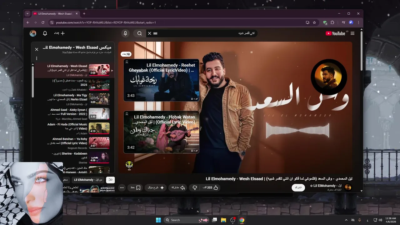The height and width of the screenshot is (225, 400).
Task: Open green shield extension with badge
Action: (x=325, y=22)
